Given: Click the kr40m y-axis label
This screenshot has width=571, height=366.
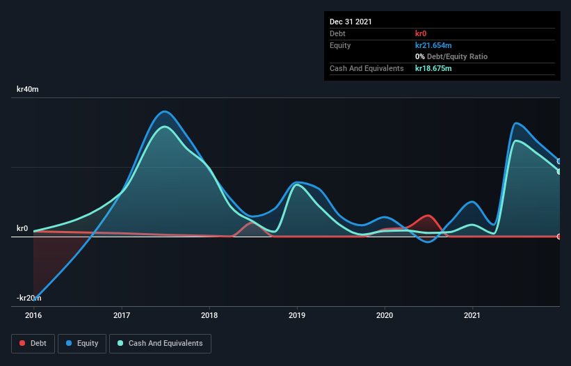Looking at the screenshot, I should 28,89.
